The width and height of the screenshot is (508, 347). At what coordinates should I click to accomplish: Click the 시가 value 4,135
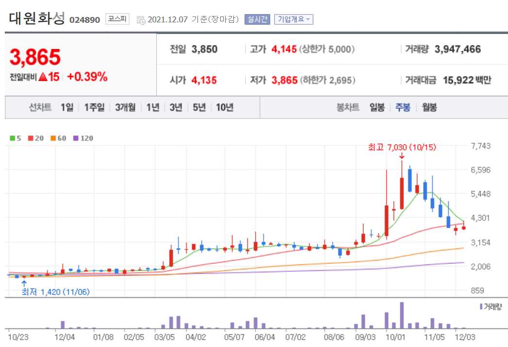(x=204, y=80)
